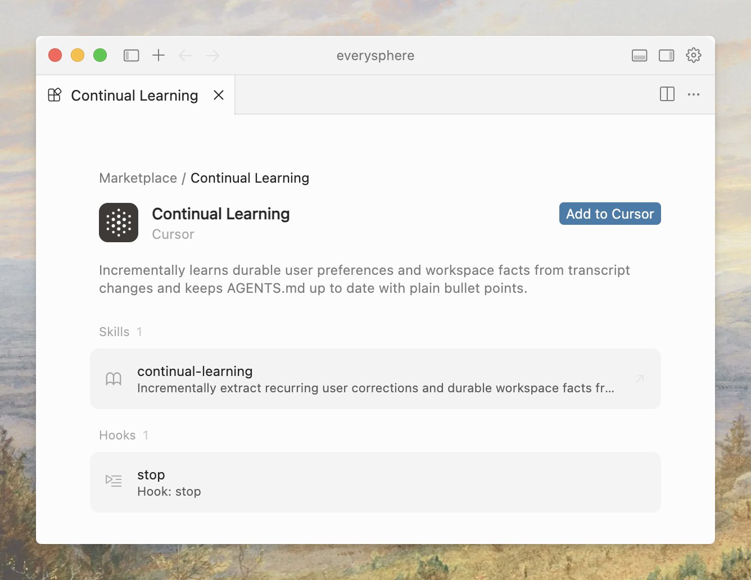
Task: Minimize the window with yellow button
Action: [78, 55]
